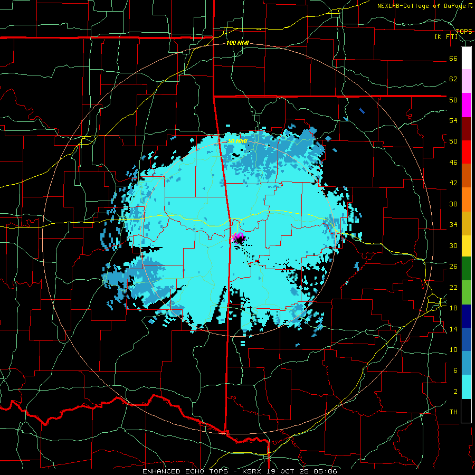This screenshot has height=475, width=475.
Task: Click the dark orange legend swatch
Action: tap(466, 175)
